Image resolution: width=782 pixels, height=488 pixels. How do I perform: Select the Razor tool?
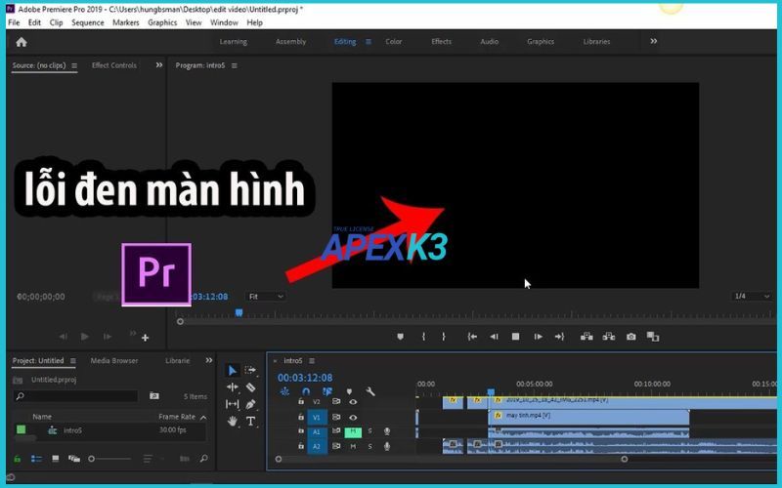[x=251, y=387]
